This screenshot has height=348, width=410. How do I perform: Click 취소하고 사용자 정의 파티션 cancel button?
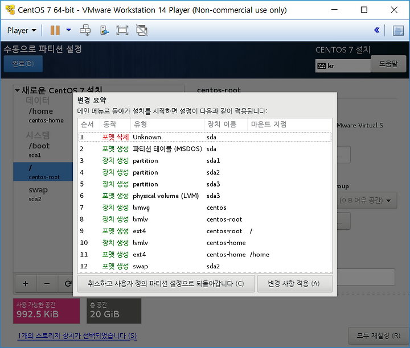(166, 284)
